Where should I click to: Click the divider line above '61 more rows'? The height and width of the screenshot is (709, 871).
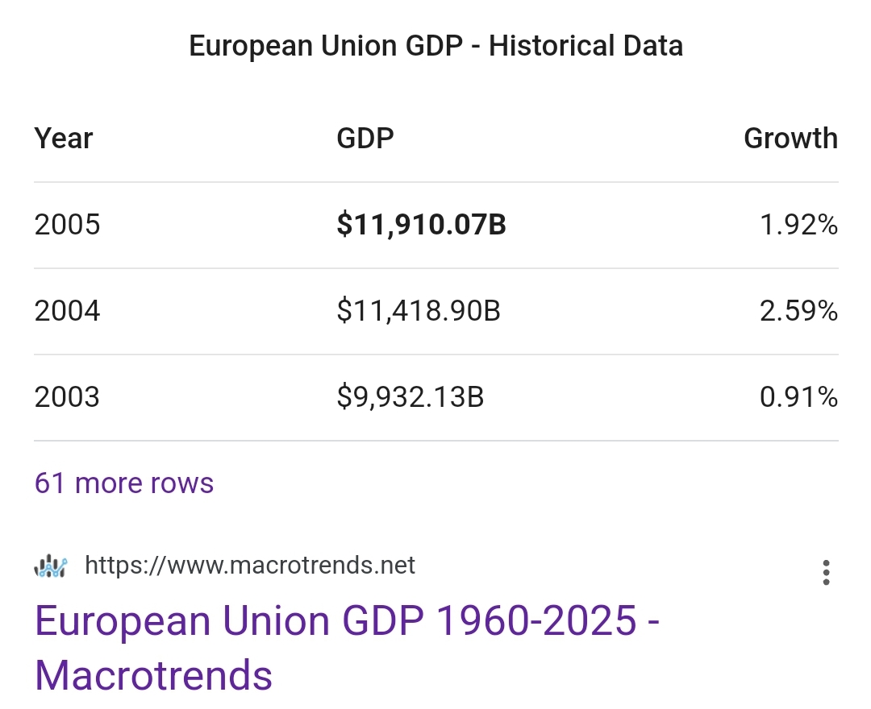pos(435,441)
